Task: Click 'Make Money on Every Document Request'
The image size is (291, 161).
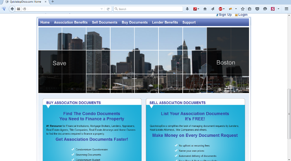Action: [x=195, y=136]
